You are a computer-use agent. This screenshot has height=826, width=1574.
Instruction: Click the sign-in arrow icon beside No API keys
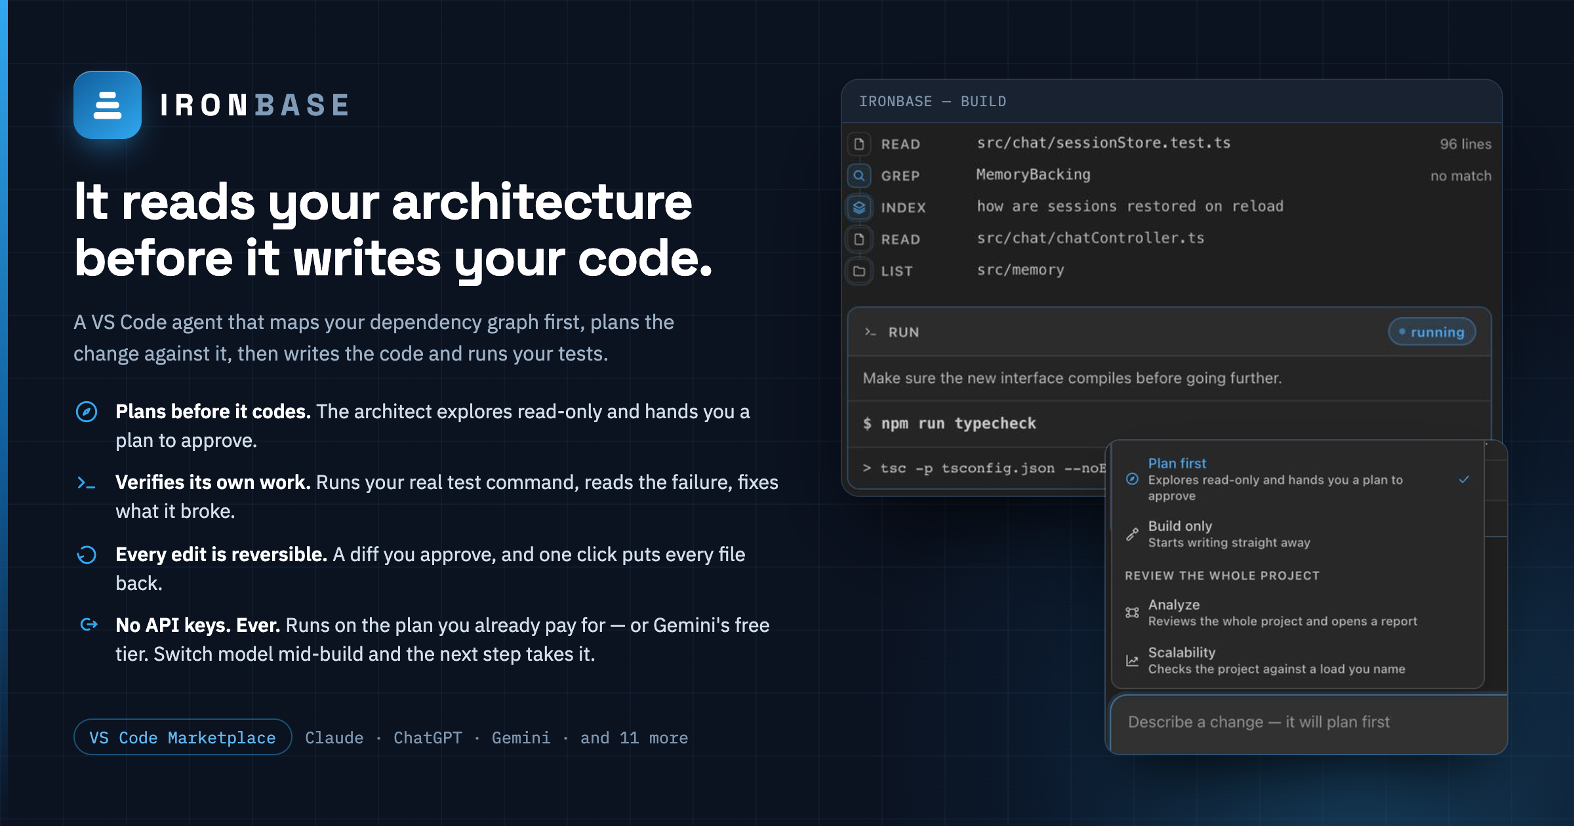(x=89, y=624)
